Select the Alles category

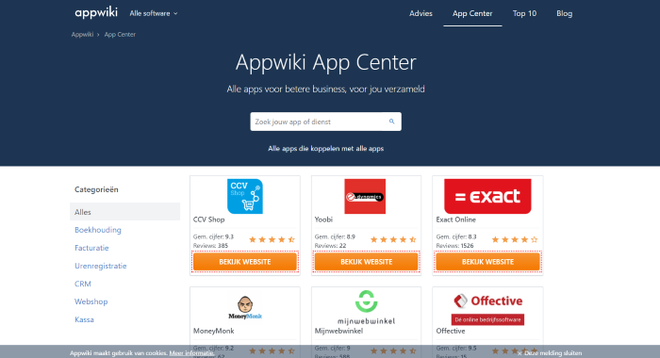click(125, 212)
